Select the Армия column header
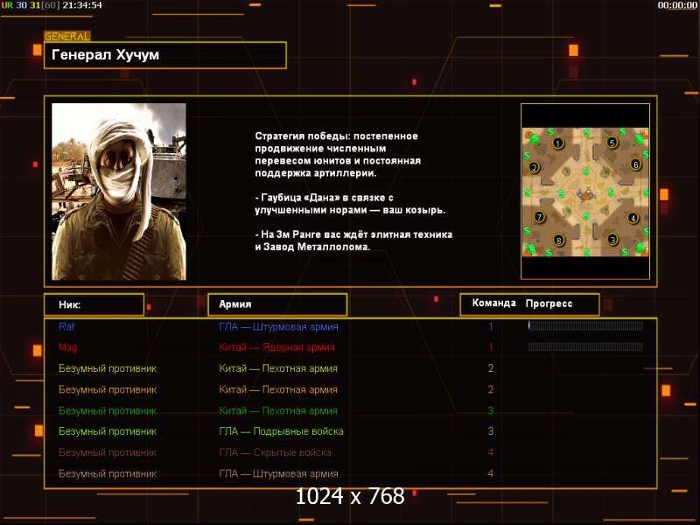700x525 pixels. 277,304
